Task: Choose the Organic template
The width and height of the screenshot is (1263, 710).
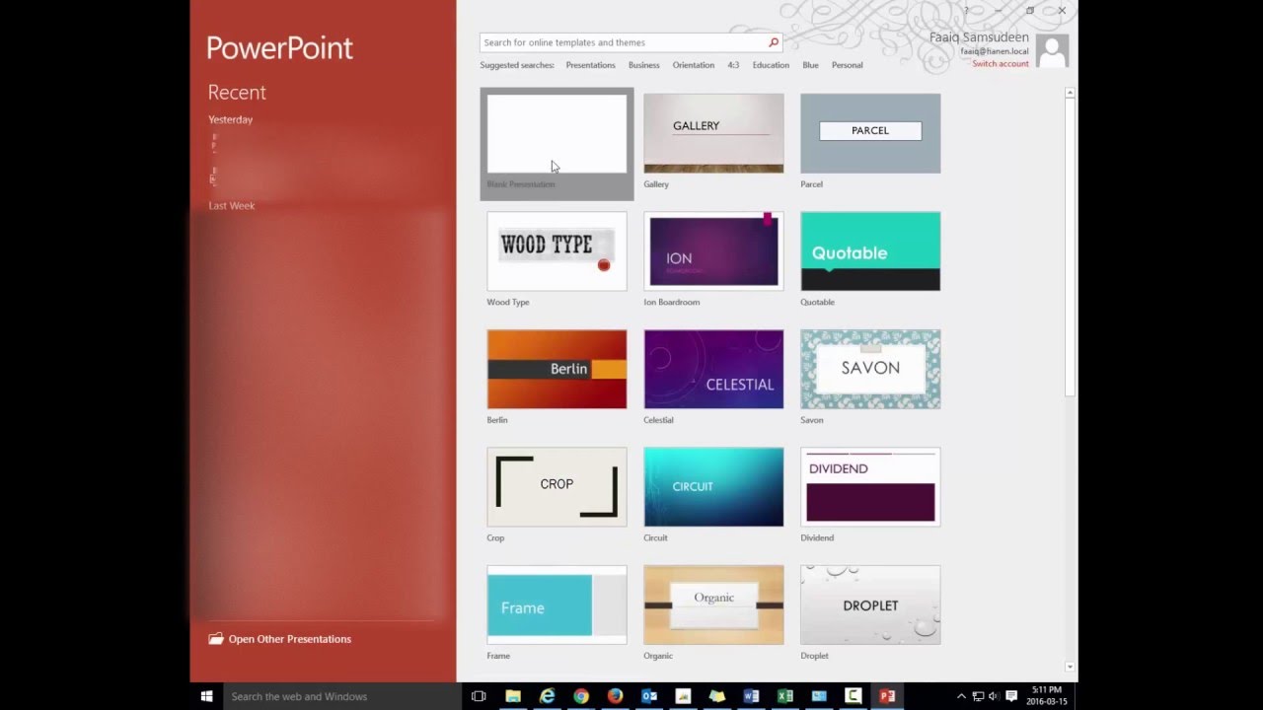Action: [713, 604]
